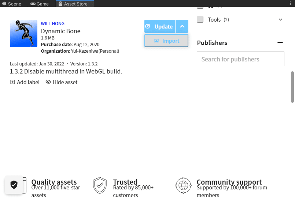The height and width of the screenshot is (200, 295).
Task: Open the panel's three-dot options menu
Action: pos(290,4)
